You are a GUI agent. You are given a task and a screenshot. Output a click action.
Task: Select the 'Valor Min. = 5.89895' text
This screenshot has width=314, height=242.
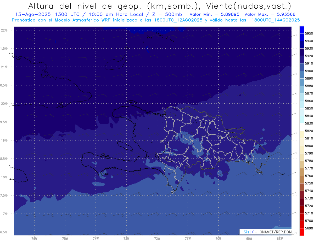215,14
